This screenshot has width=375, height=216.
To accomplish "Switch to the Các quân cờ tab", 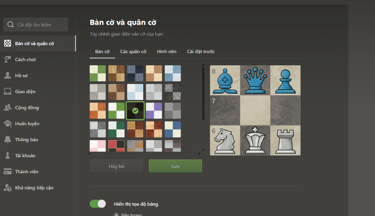I will pyautogui.click(x=133, y=51).
